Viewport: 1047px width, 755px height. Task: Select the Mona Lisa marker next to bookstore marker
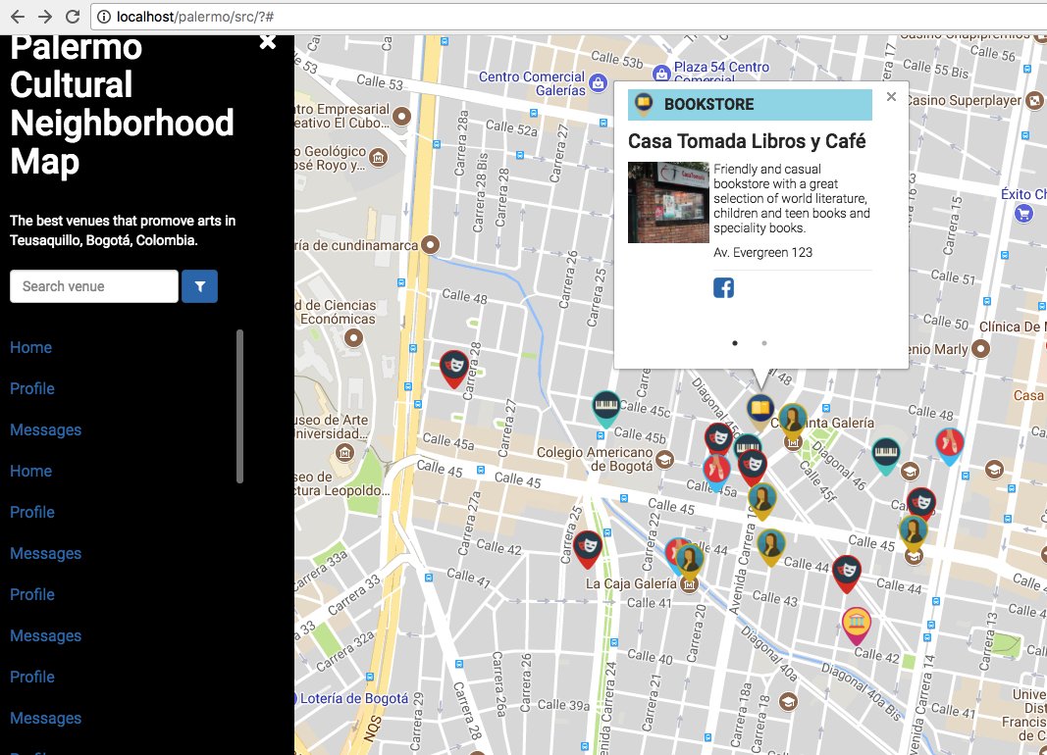tap(793, 421)
